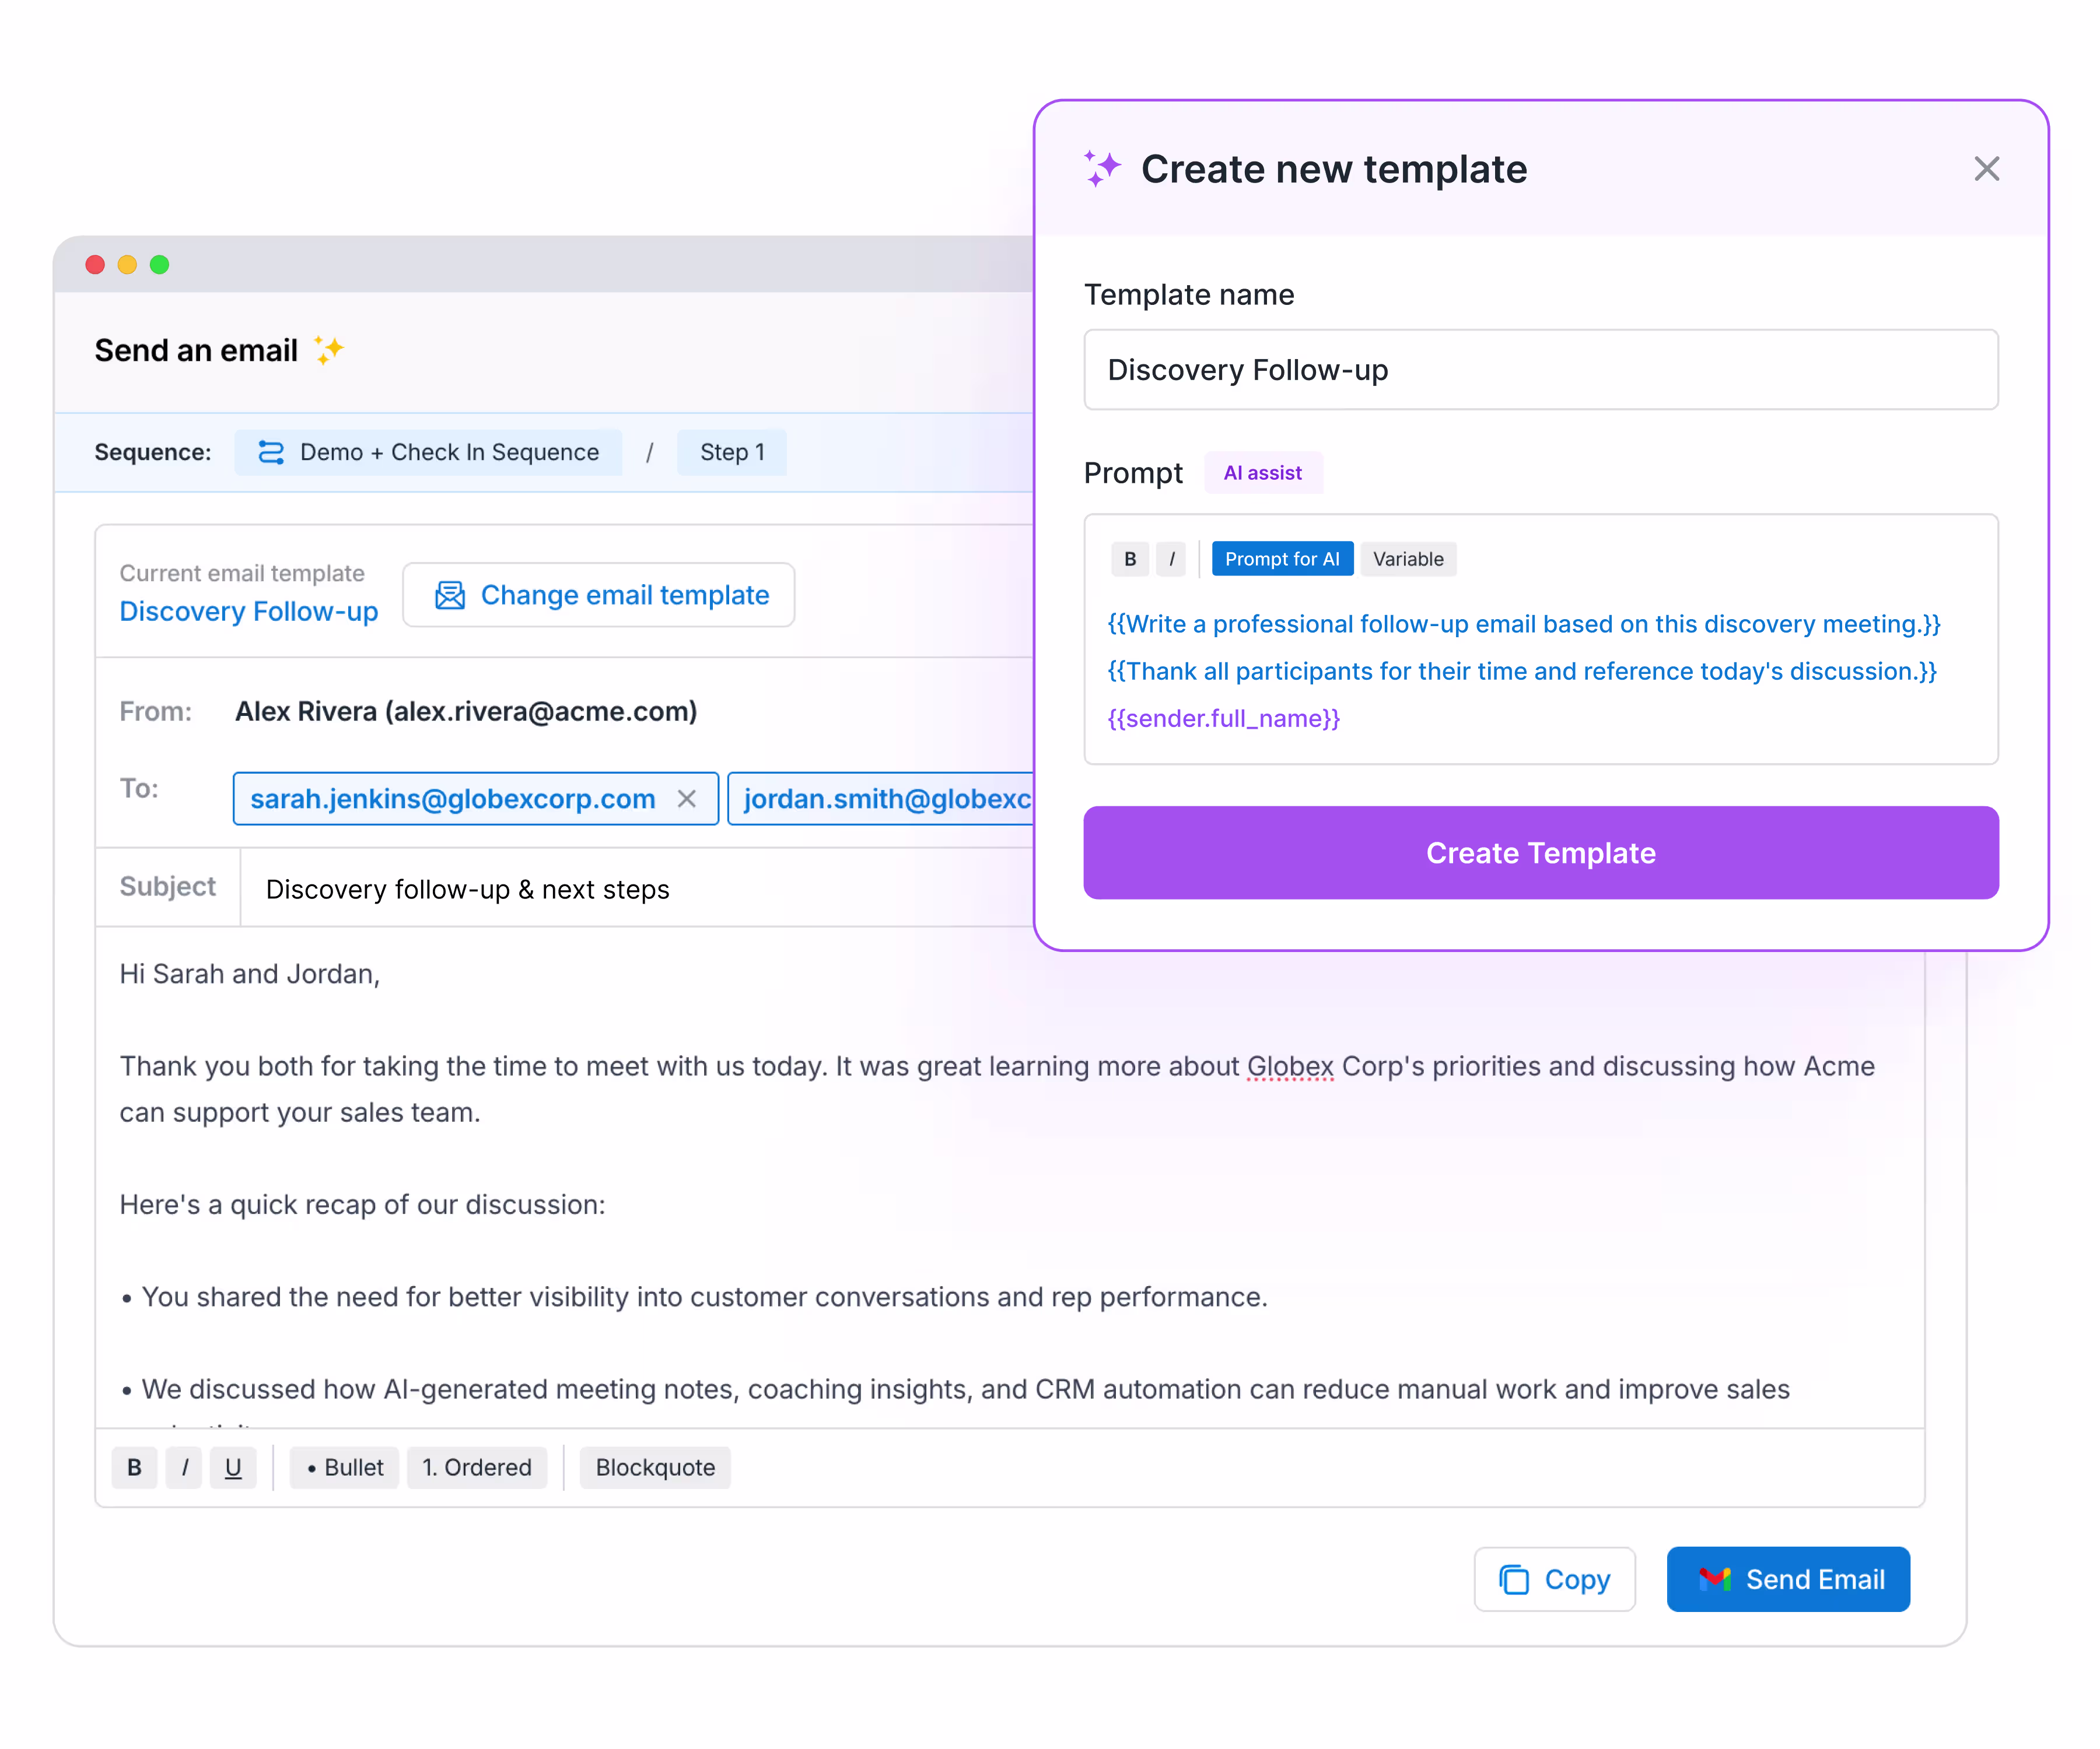
Task: Open the Discovery Follow-up template link
Action: click(249, 612)
